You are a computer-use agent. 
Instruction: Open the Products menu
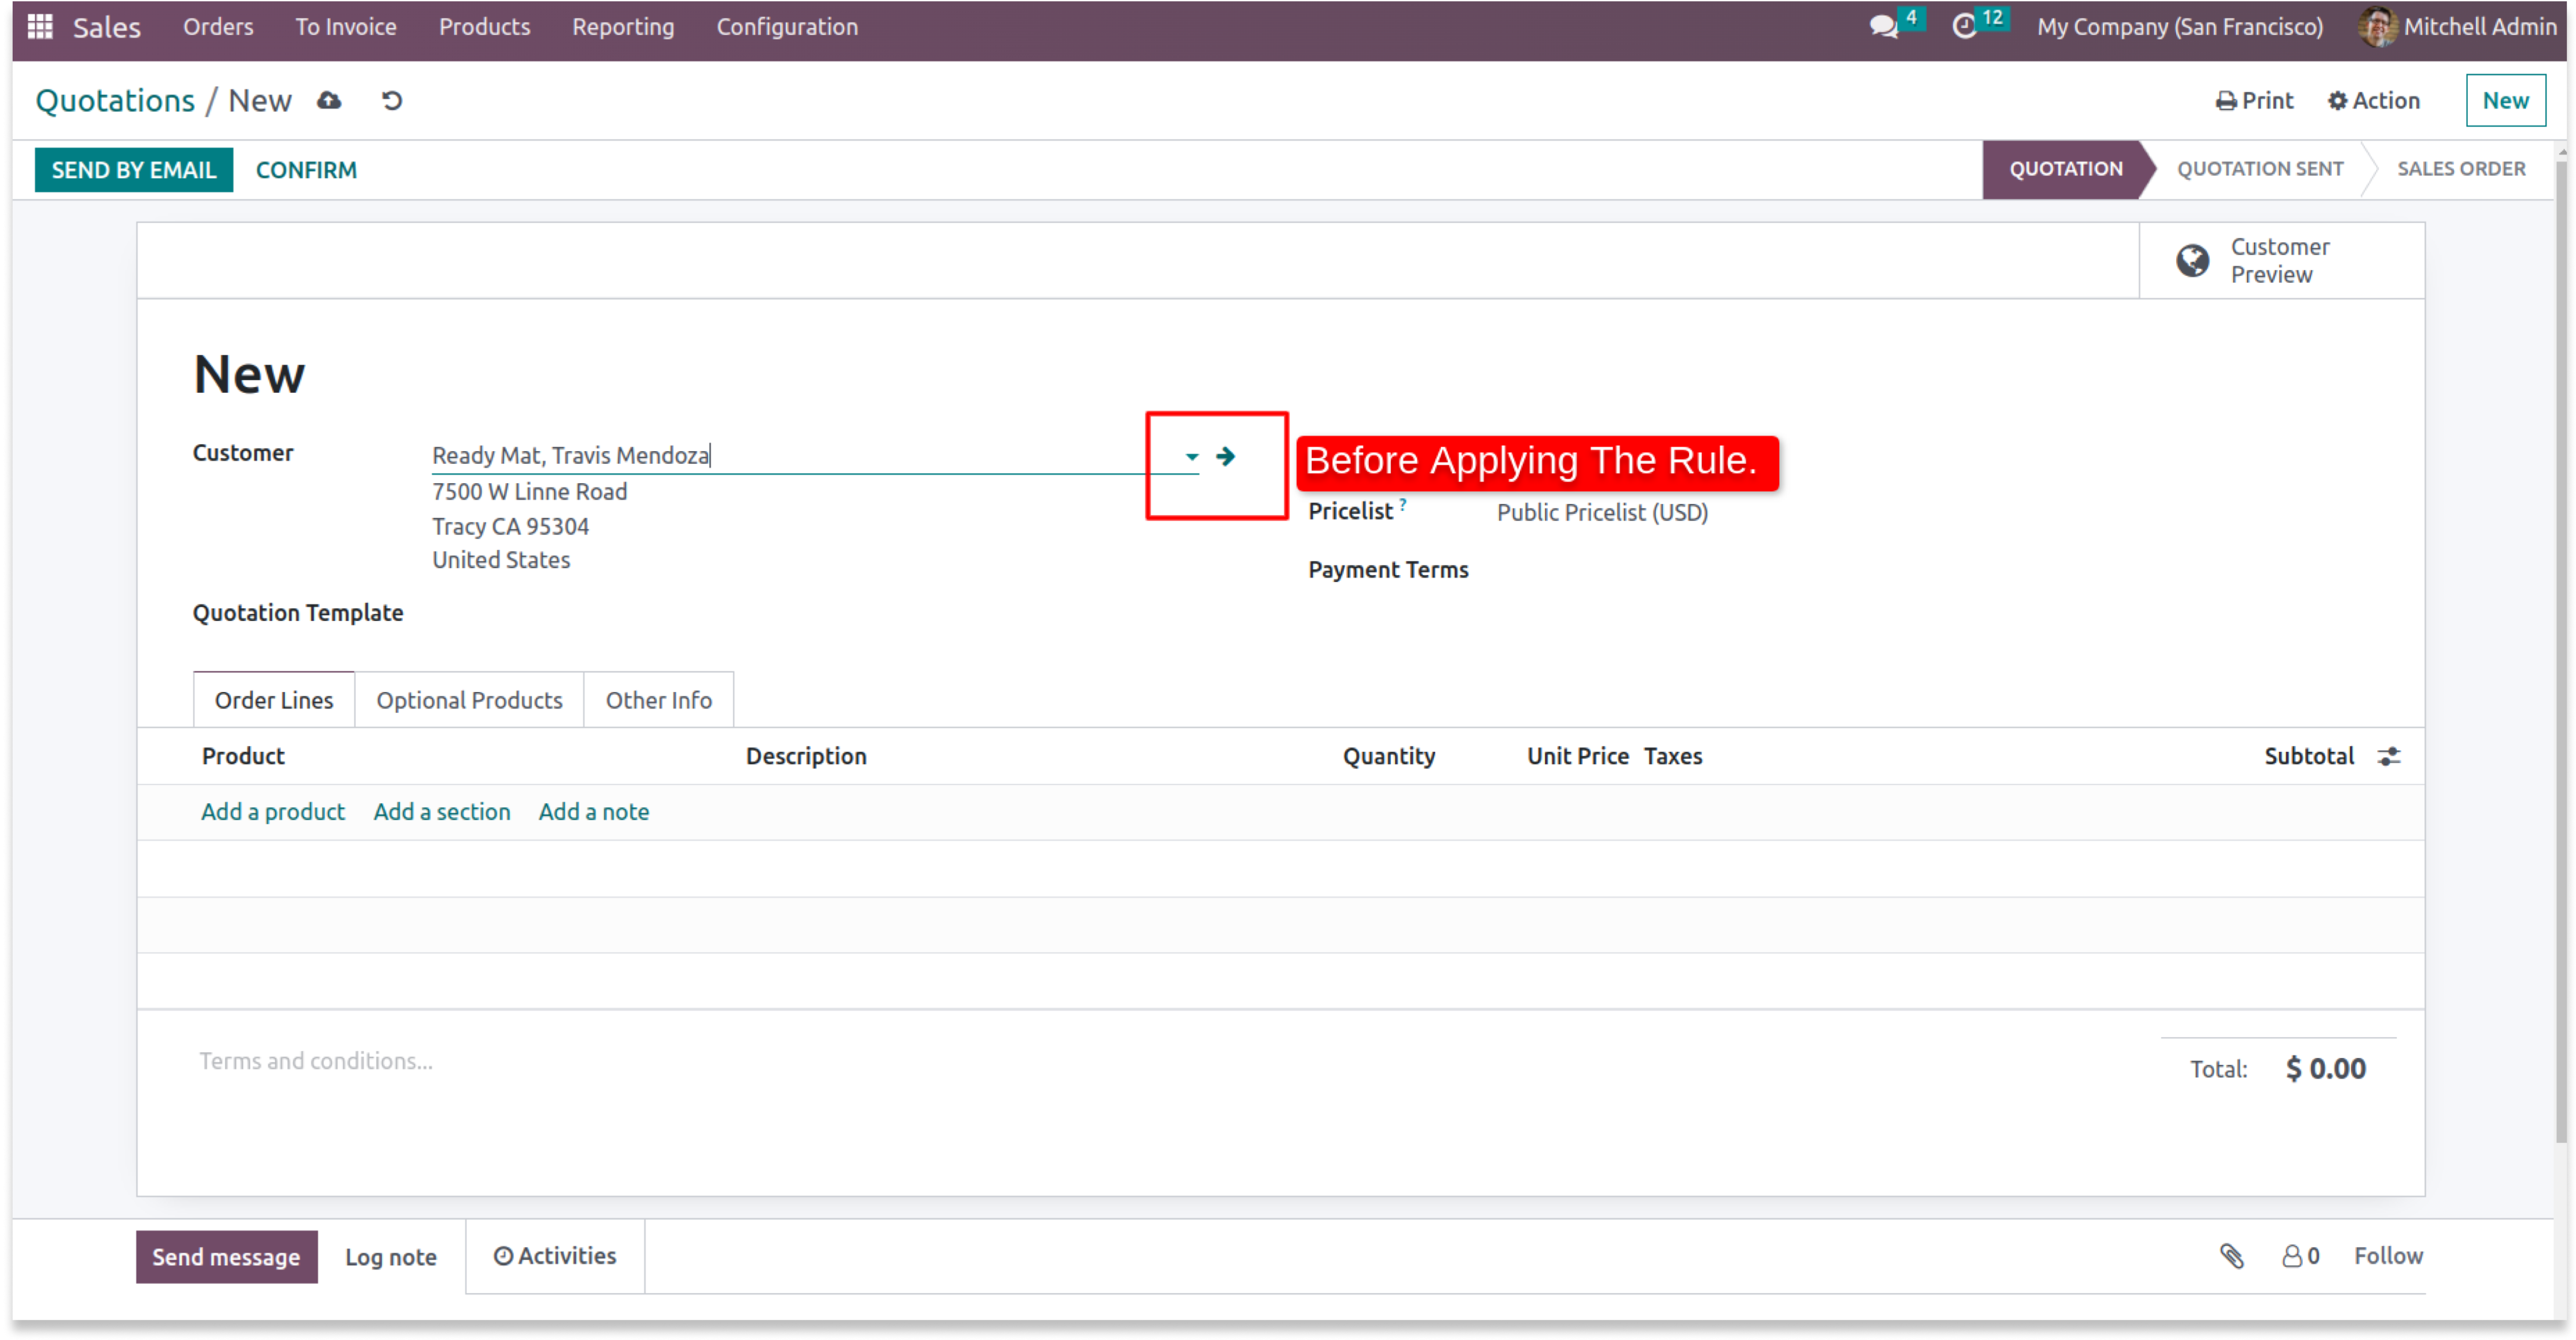pyautogui.click(x=484, y=27)
